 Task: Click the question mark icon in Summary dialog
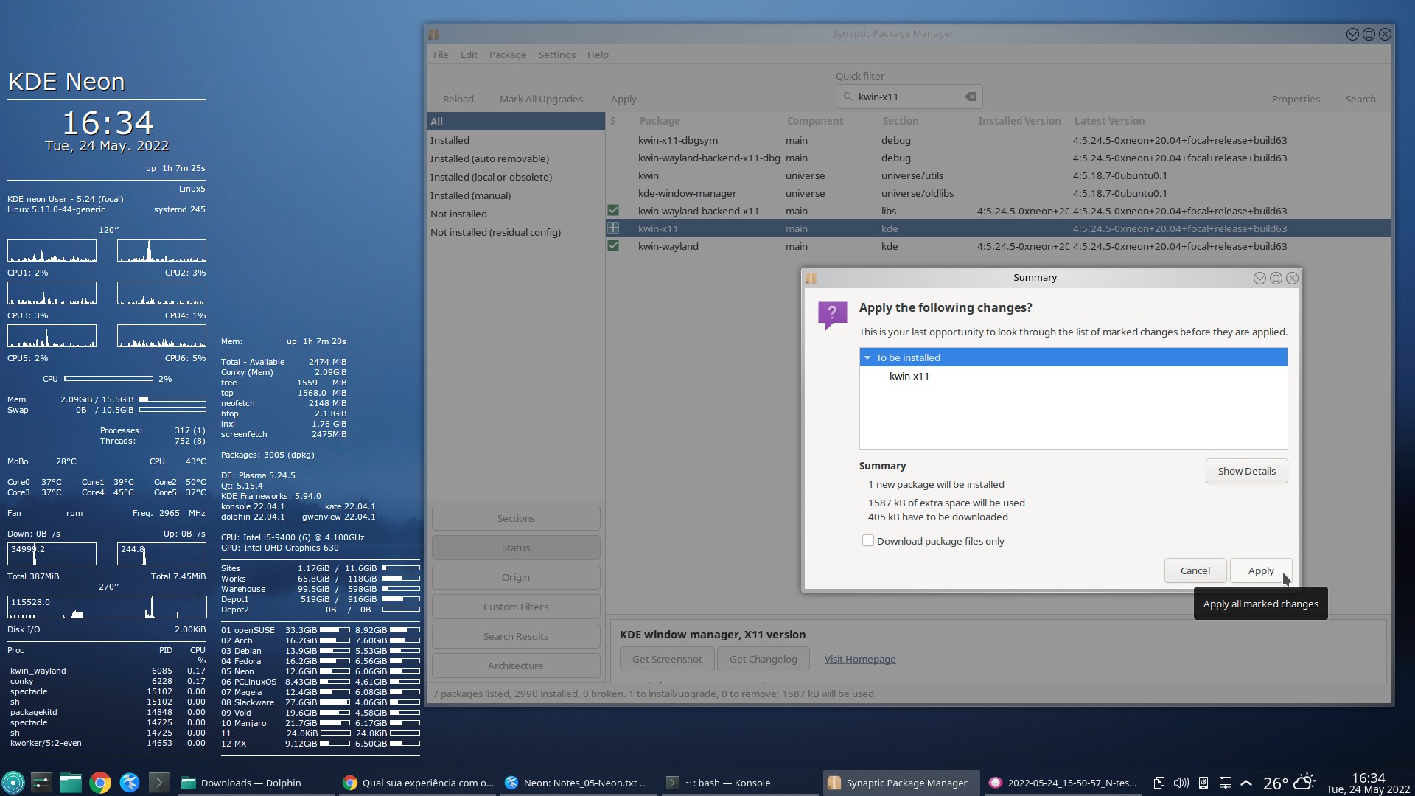832,315
